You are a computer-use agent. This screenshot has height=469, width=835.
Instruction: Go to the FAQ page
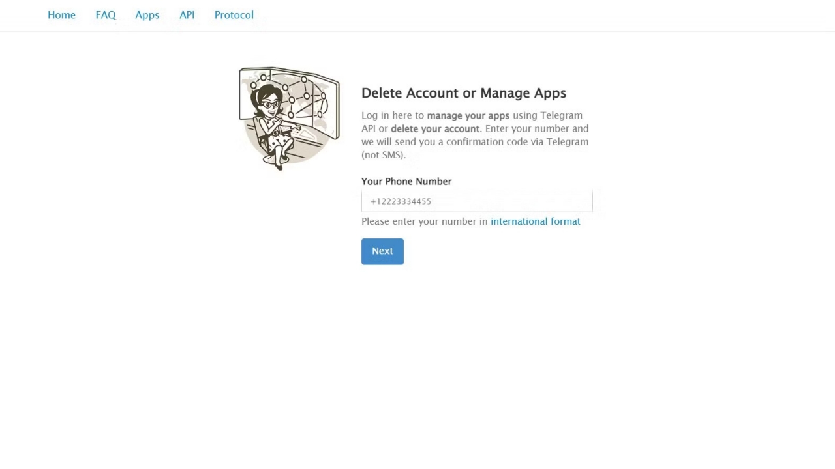(106, 15)
